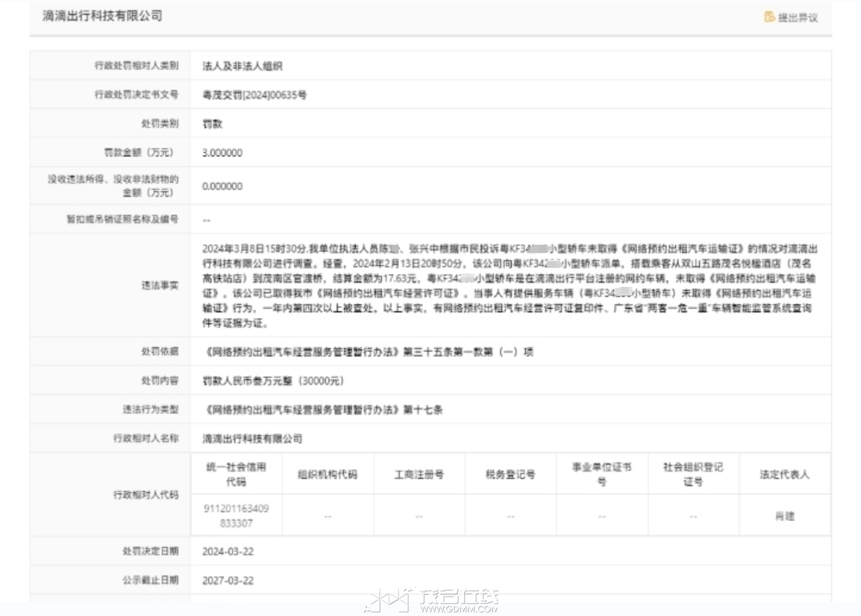The height and width of the screenshot is (616, 861).
Task: Select the publicity end date 2027-03-22
Action: (228, 581)
